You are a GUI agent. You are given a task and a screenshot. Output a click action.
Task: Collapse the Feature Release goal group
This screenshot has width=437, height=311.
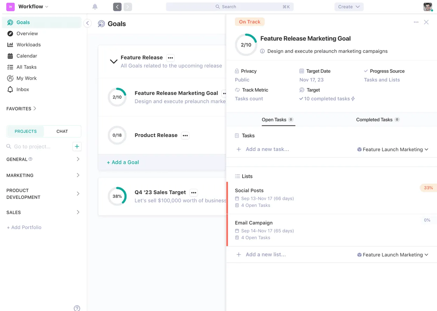113,61
